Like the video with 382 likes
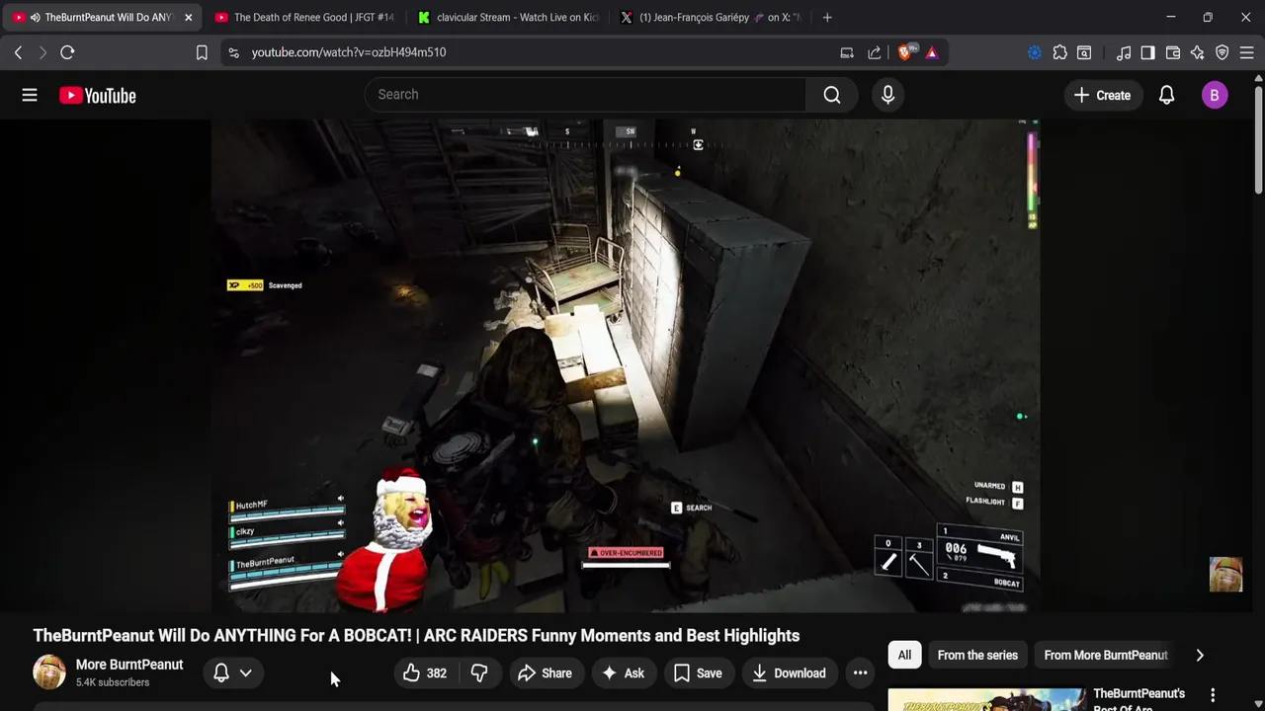Screen dimensions: 1265x711 [x=425, y=673]
